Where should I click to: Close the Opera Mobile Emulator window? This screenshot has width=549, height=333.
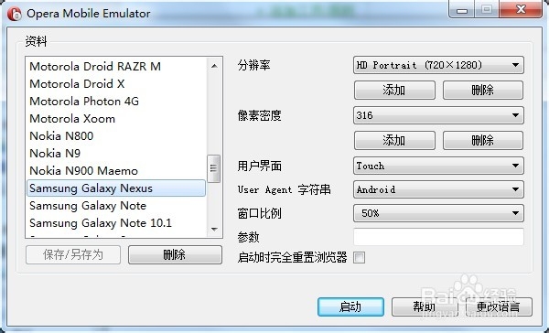coord(521,9)
